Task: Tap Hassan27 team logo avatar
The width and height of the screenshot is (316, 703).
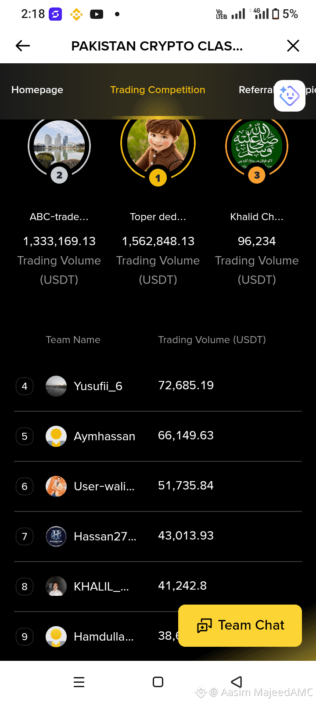Action: pyautogui.click(x=56, y=536)
